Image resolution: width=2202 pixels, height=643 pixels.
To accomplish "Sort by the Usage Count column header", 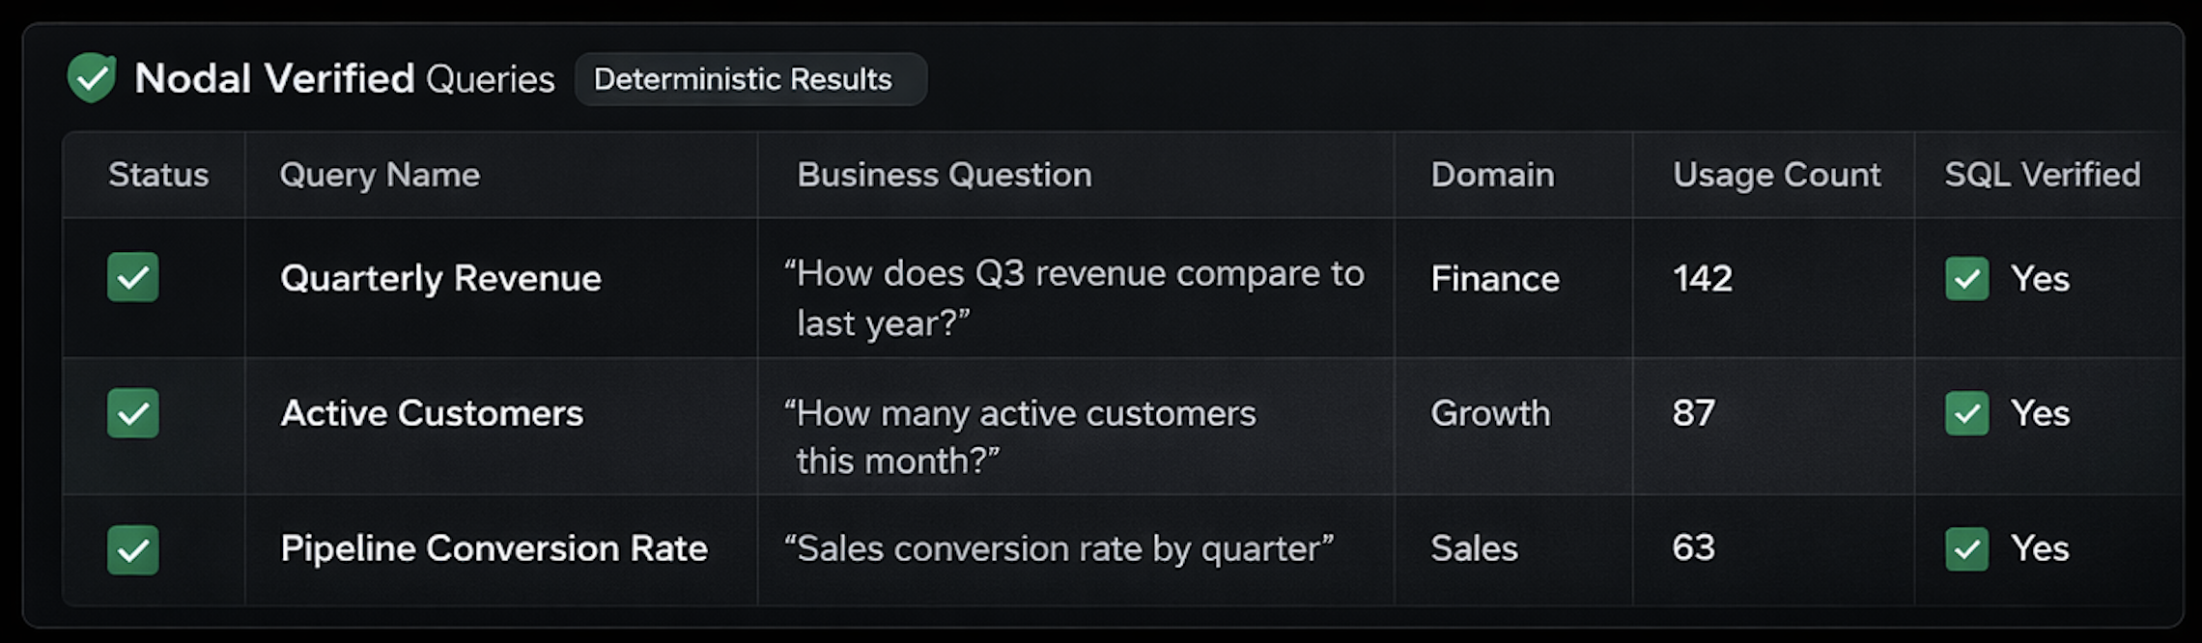I will (x=1776, y=175).
